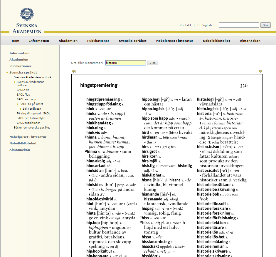Viewport: 276px width, 257px height.
Task: Open Kontakt link in header
Action: click(x=185, y=25)
